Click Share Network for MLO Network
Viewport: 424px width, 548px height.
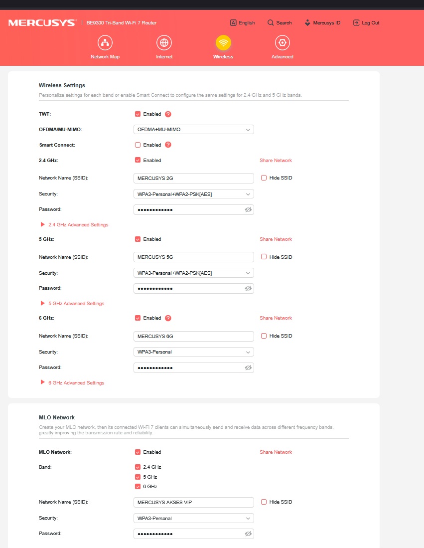[x=276, y=452]
